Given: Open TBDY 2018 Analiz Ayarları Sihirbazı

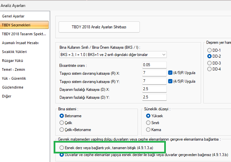Looking at the screenshot, I should 99,27.
